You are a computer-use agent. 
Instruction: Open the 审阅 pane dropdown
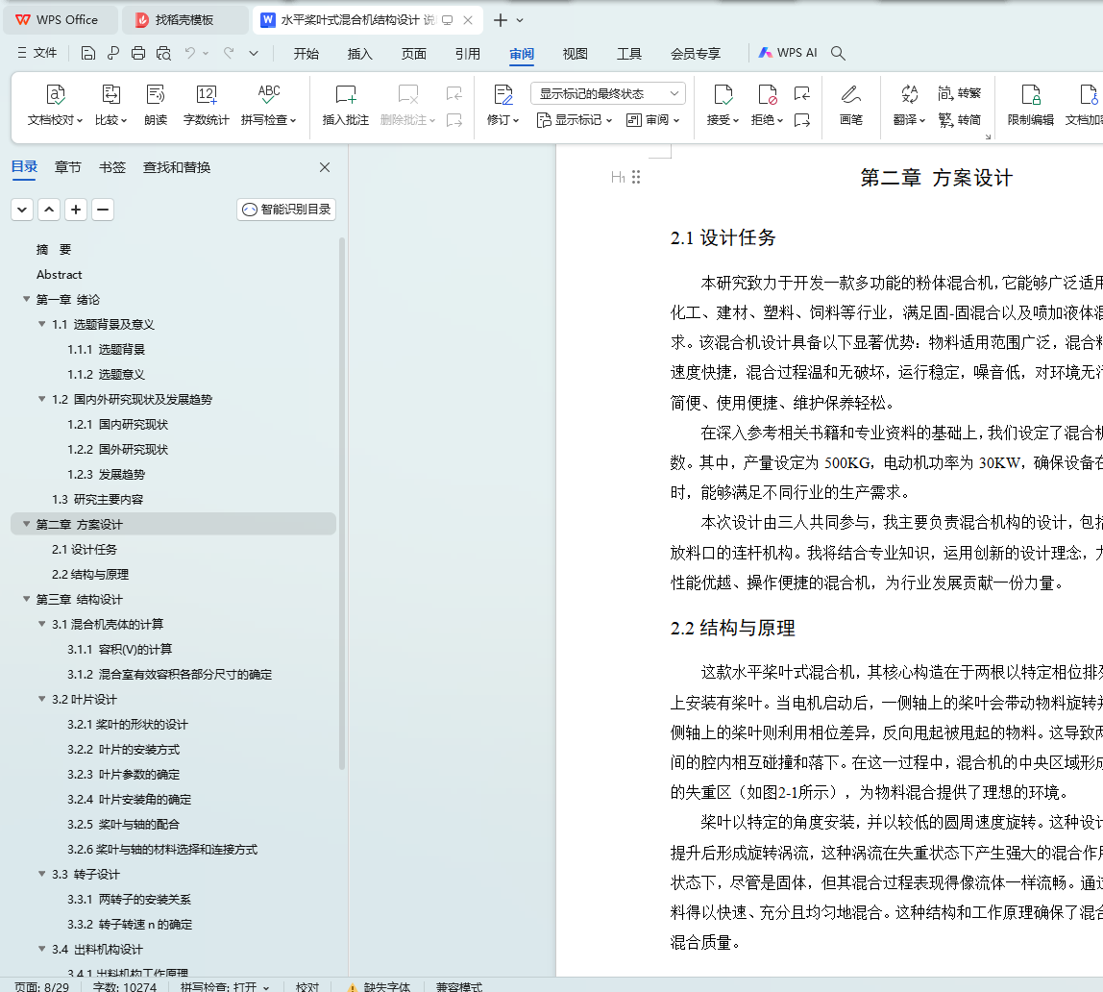(x=653, y=120)
